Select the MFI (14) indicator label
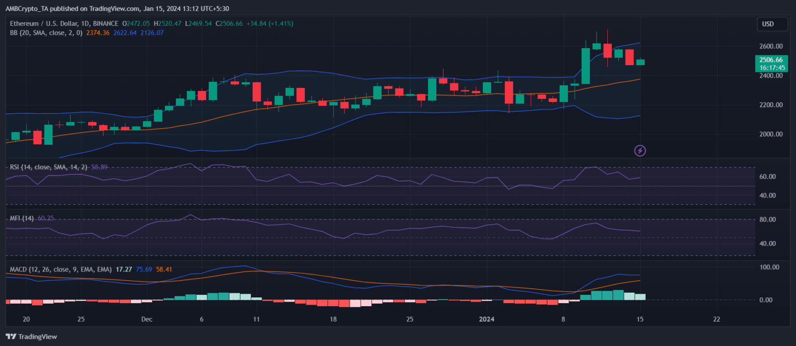The width and height of the screenshot is (796, 346). click(x=22, y=218)
